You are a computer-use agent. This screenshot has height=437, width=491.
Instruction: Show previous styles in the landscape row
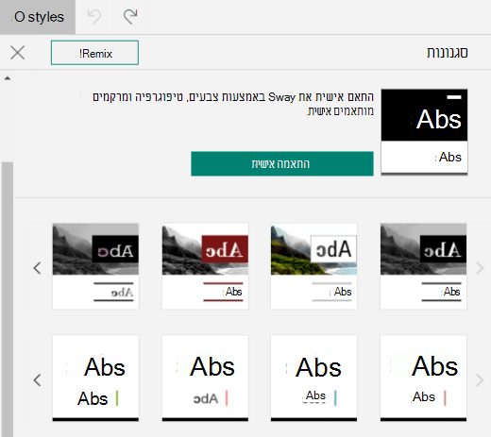pos(37,268)
